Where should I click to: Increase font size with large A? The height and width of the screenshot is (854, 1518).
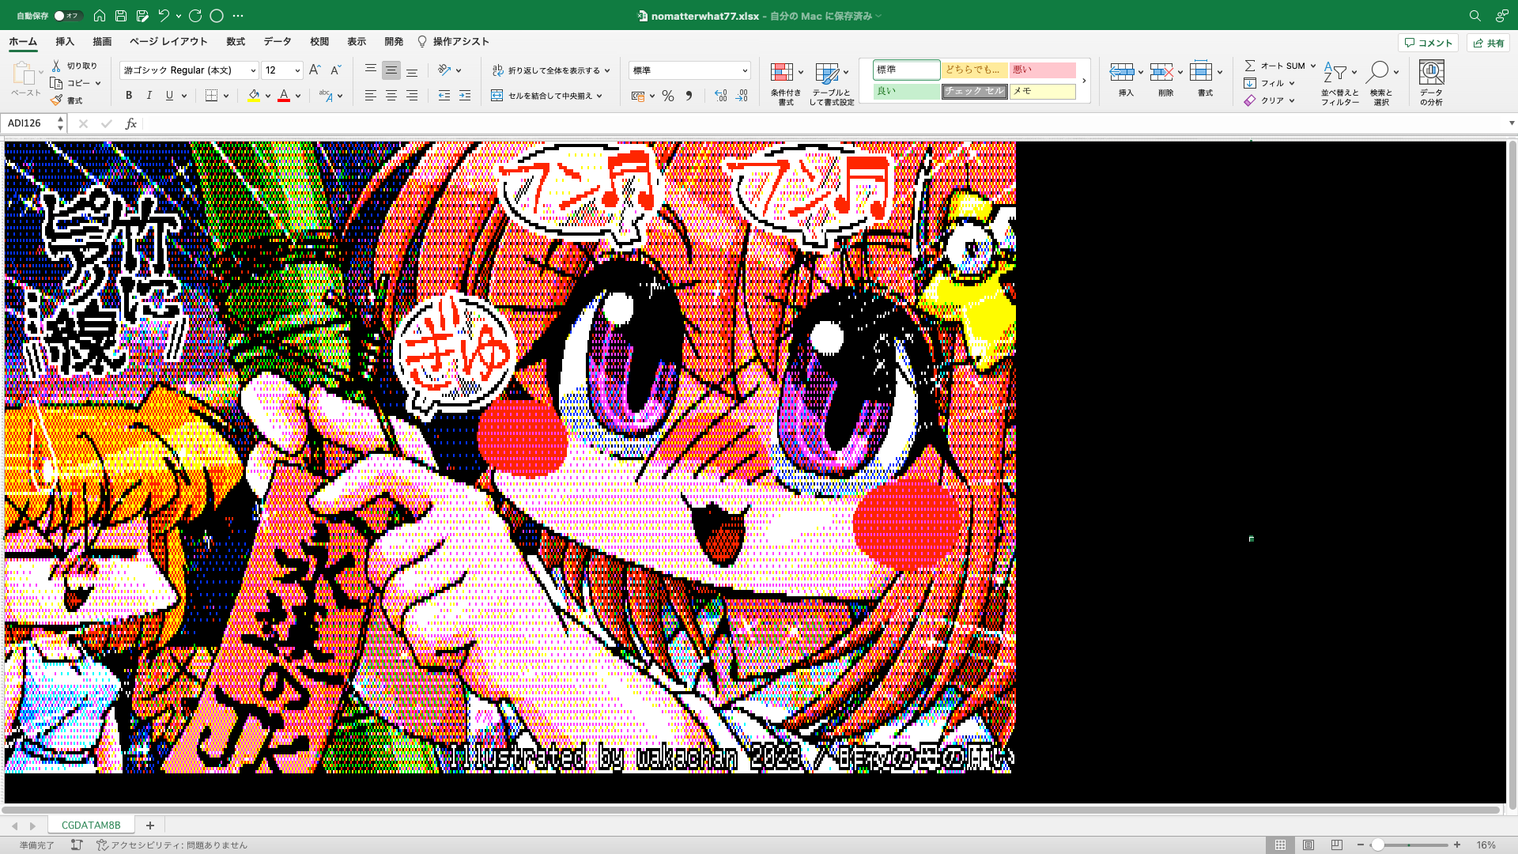[315, 70]
